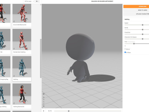Viewport: 149px width, 112px height.
Task: Click the orbit rotate icon in the viewport
Action: tap(44, 104)
